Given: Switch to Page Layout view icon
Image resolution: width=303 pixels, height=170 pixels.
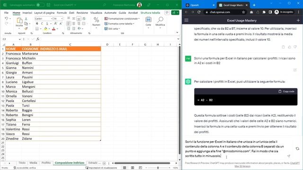Looking at the screenshot, I should (x=133, y=168).
